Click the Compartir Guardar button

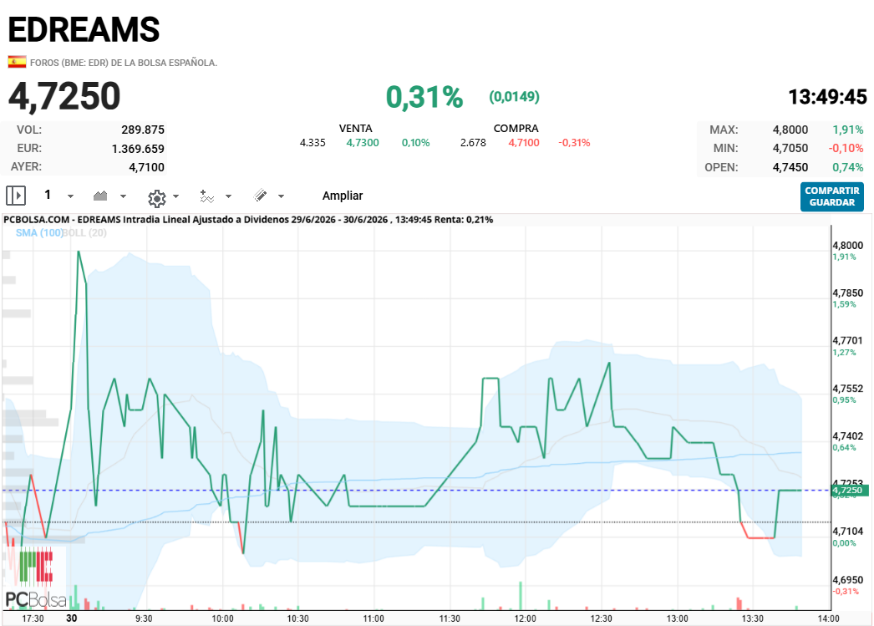(x=831, y=196)
